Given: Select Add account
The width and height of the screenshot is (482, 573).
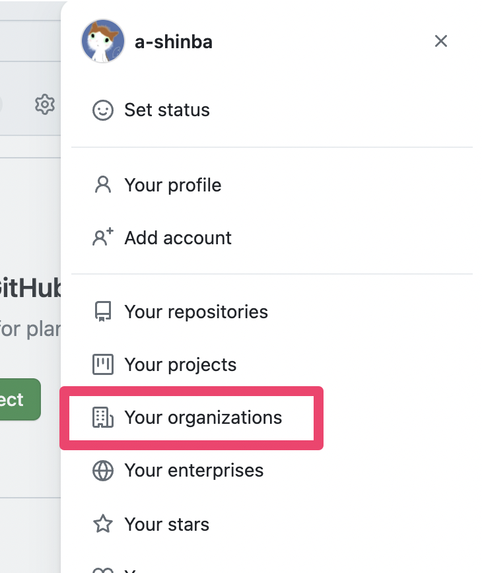Looking at the screenshot, I should click(x=178, y=237).
